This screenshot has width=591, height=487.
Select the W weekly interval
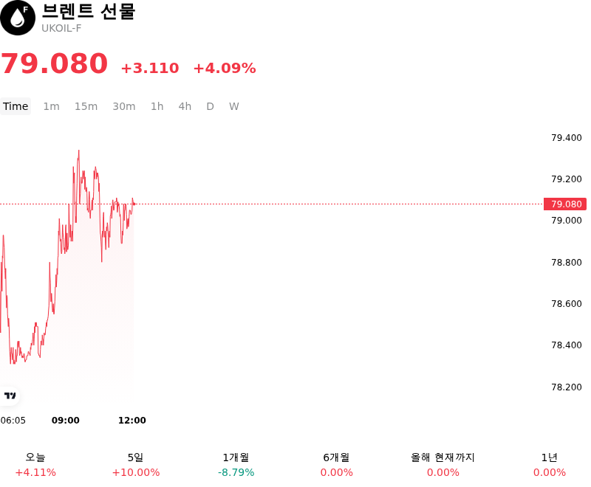(x=233, y=106)
